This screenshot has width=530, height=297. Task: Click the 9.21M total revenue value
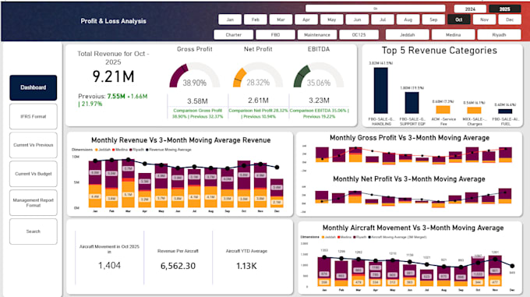click(113, 76)
